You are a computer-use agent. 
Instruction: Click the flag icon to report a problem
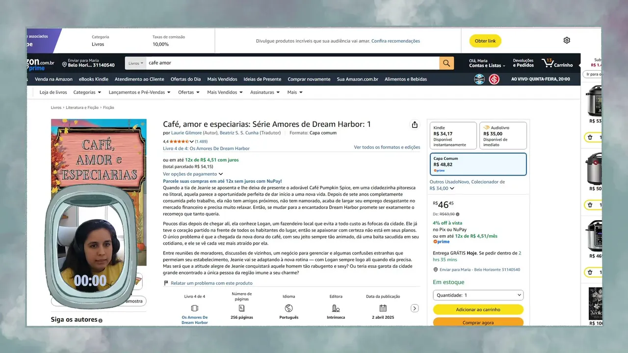pyautogui.click(x=166, y=283)
